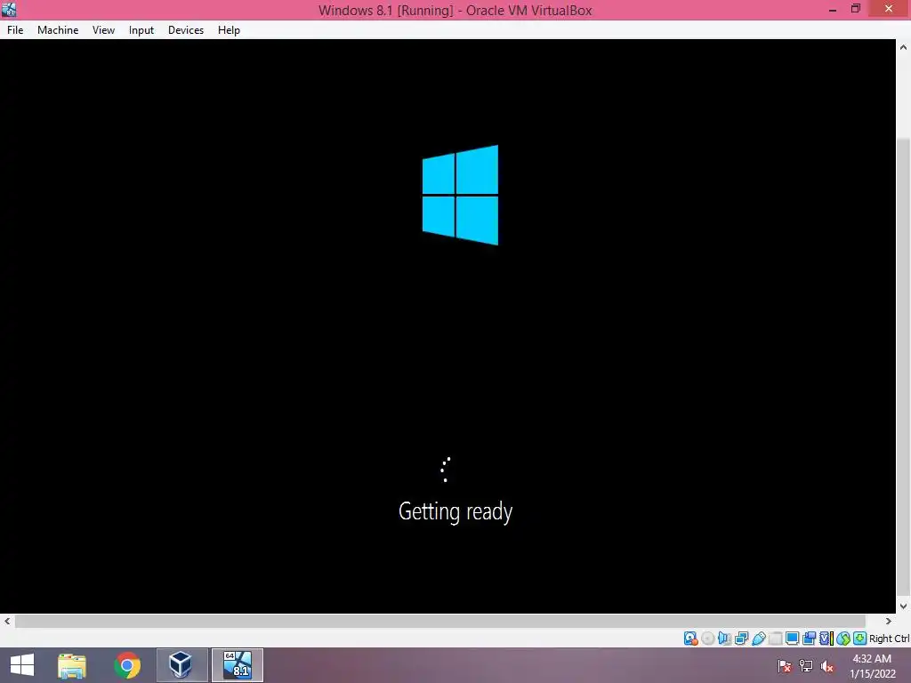Click the vertical scrollbar thumb
Image resolution: width=911 pixels, height=683 pixels.
[904, 367]
